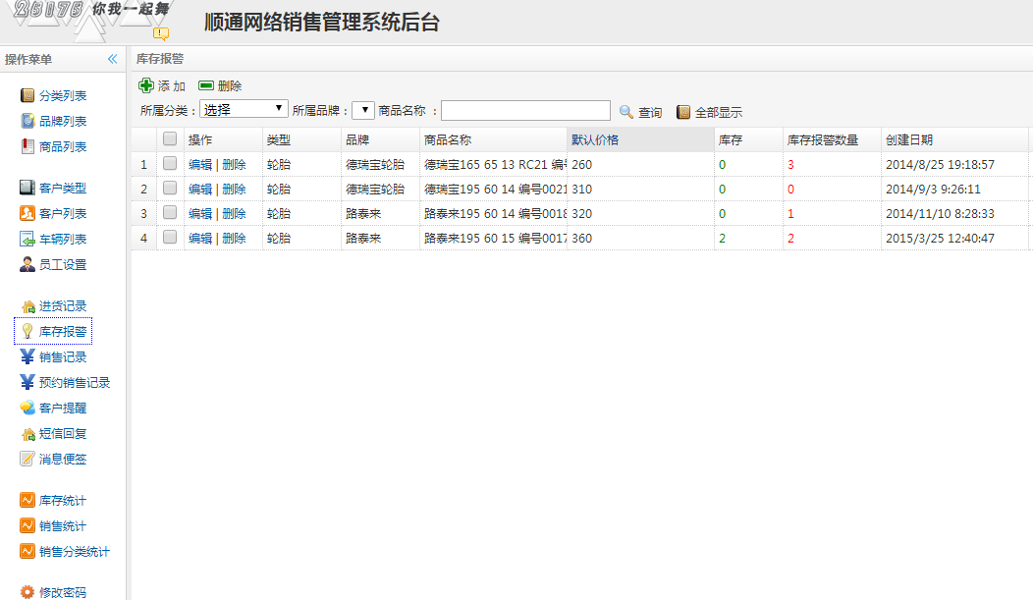Image resolution: width=1033 pixels, height=600 pixels.
Task: Click the product name search field
Action: coord(525,111)
